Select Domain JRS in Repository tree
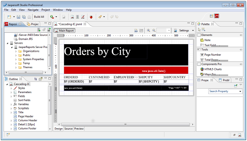 23,39
